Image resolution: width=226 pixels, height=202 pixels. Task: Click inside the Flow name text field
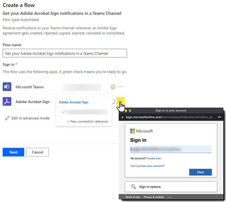(x=65, y=53)
